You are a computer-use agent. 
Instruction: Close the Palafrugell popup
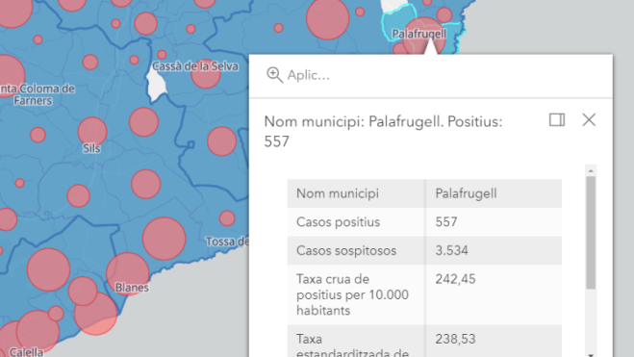[x=589, y=120]
